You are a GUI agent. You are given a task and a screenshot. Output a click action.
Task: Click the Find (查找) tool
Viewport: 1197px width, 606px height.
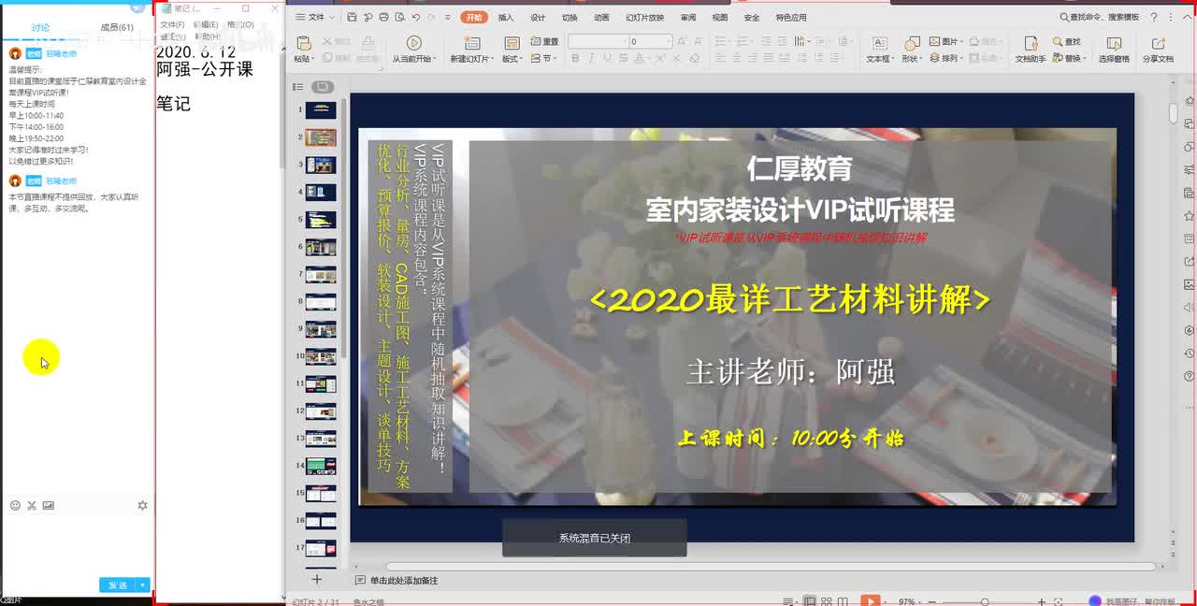pyautogui.click(x=1066, y=41)
